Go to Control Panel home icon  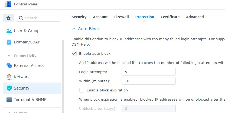[8, 18]
